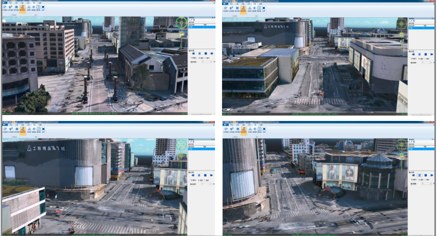Click the full-screen corner-brackets icon in bottom-left window
Screen dimensions: 437x236
(43, 129)
